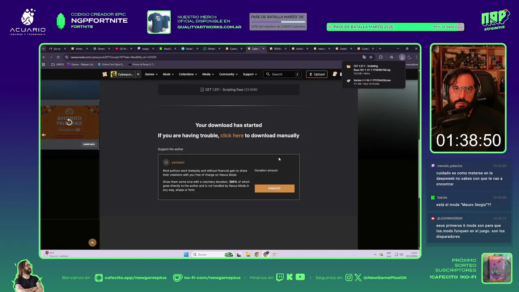Screen dimensions: 519x292
Task: Expand the Games menu
Action: 151,74
